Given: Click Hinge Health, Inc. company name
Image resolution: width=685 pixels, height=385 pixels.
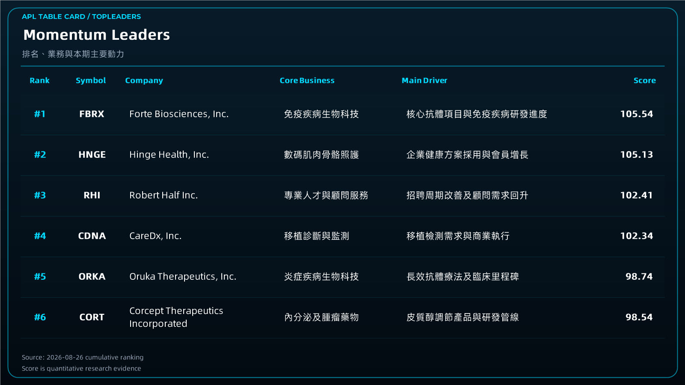Looking at the screenshot, I should pyautogui.click(x=169, y=155).
